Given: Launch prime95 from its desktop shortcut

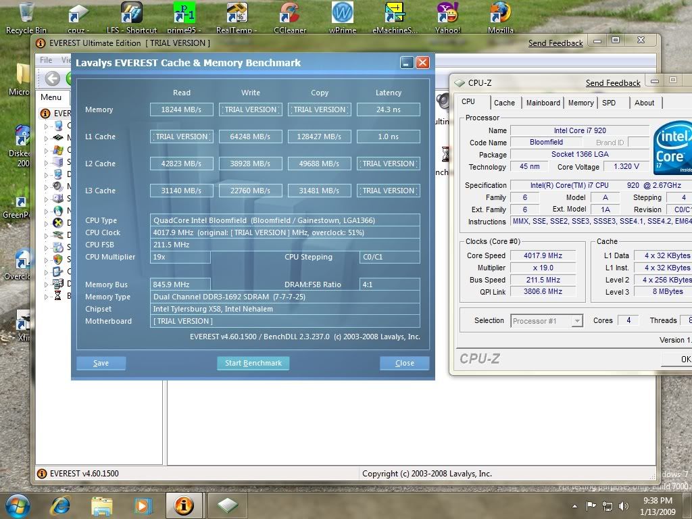Looking at the screenshot, I should tap(184, 14).
